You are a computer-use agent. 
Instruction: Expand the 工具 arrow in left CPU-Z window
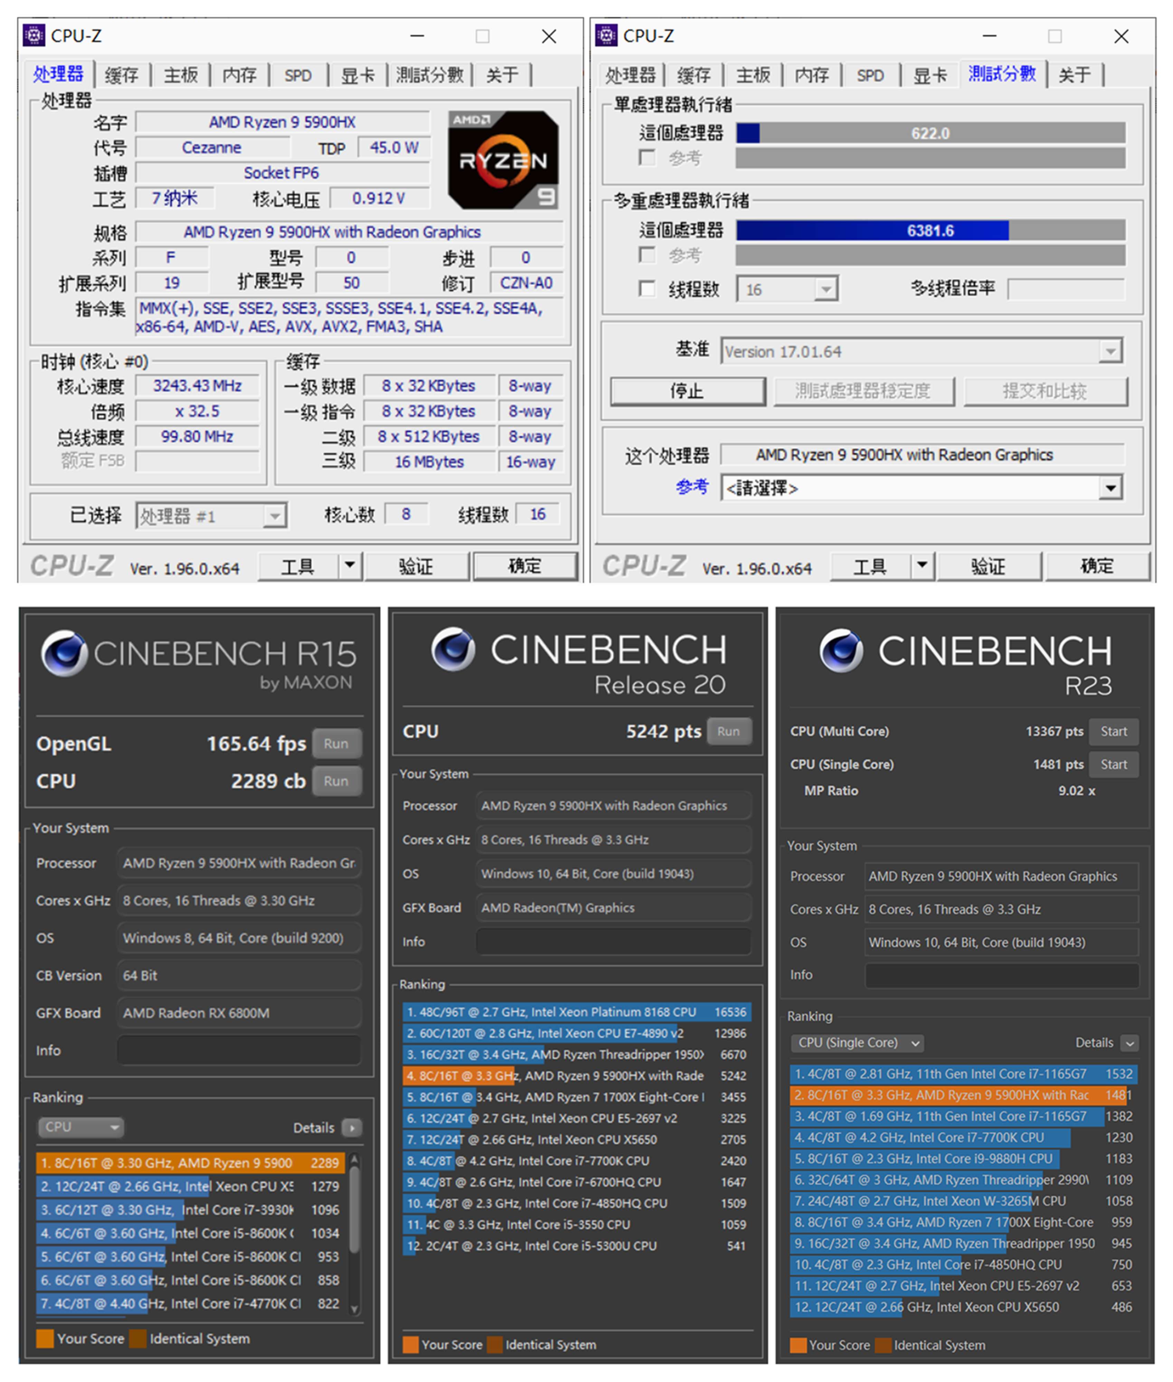pyautogui.click(x=350, y=566)
